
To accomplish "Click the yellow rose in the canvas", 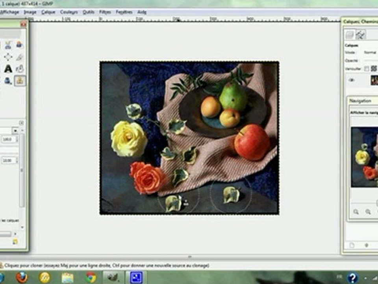I will [x=129, y=139].
